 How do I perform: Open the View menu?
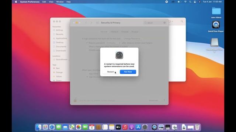click(x=51, y=2)
